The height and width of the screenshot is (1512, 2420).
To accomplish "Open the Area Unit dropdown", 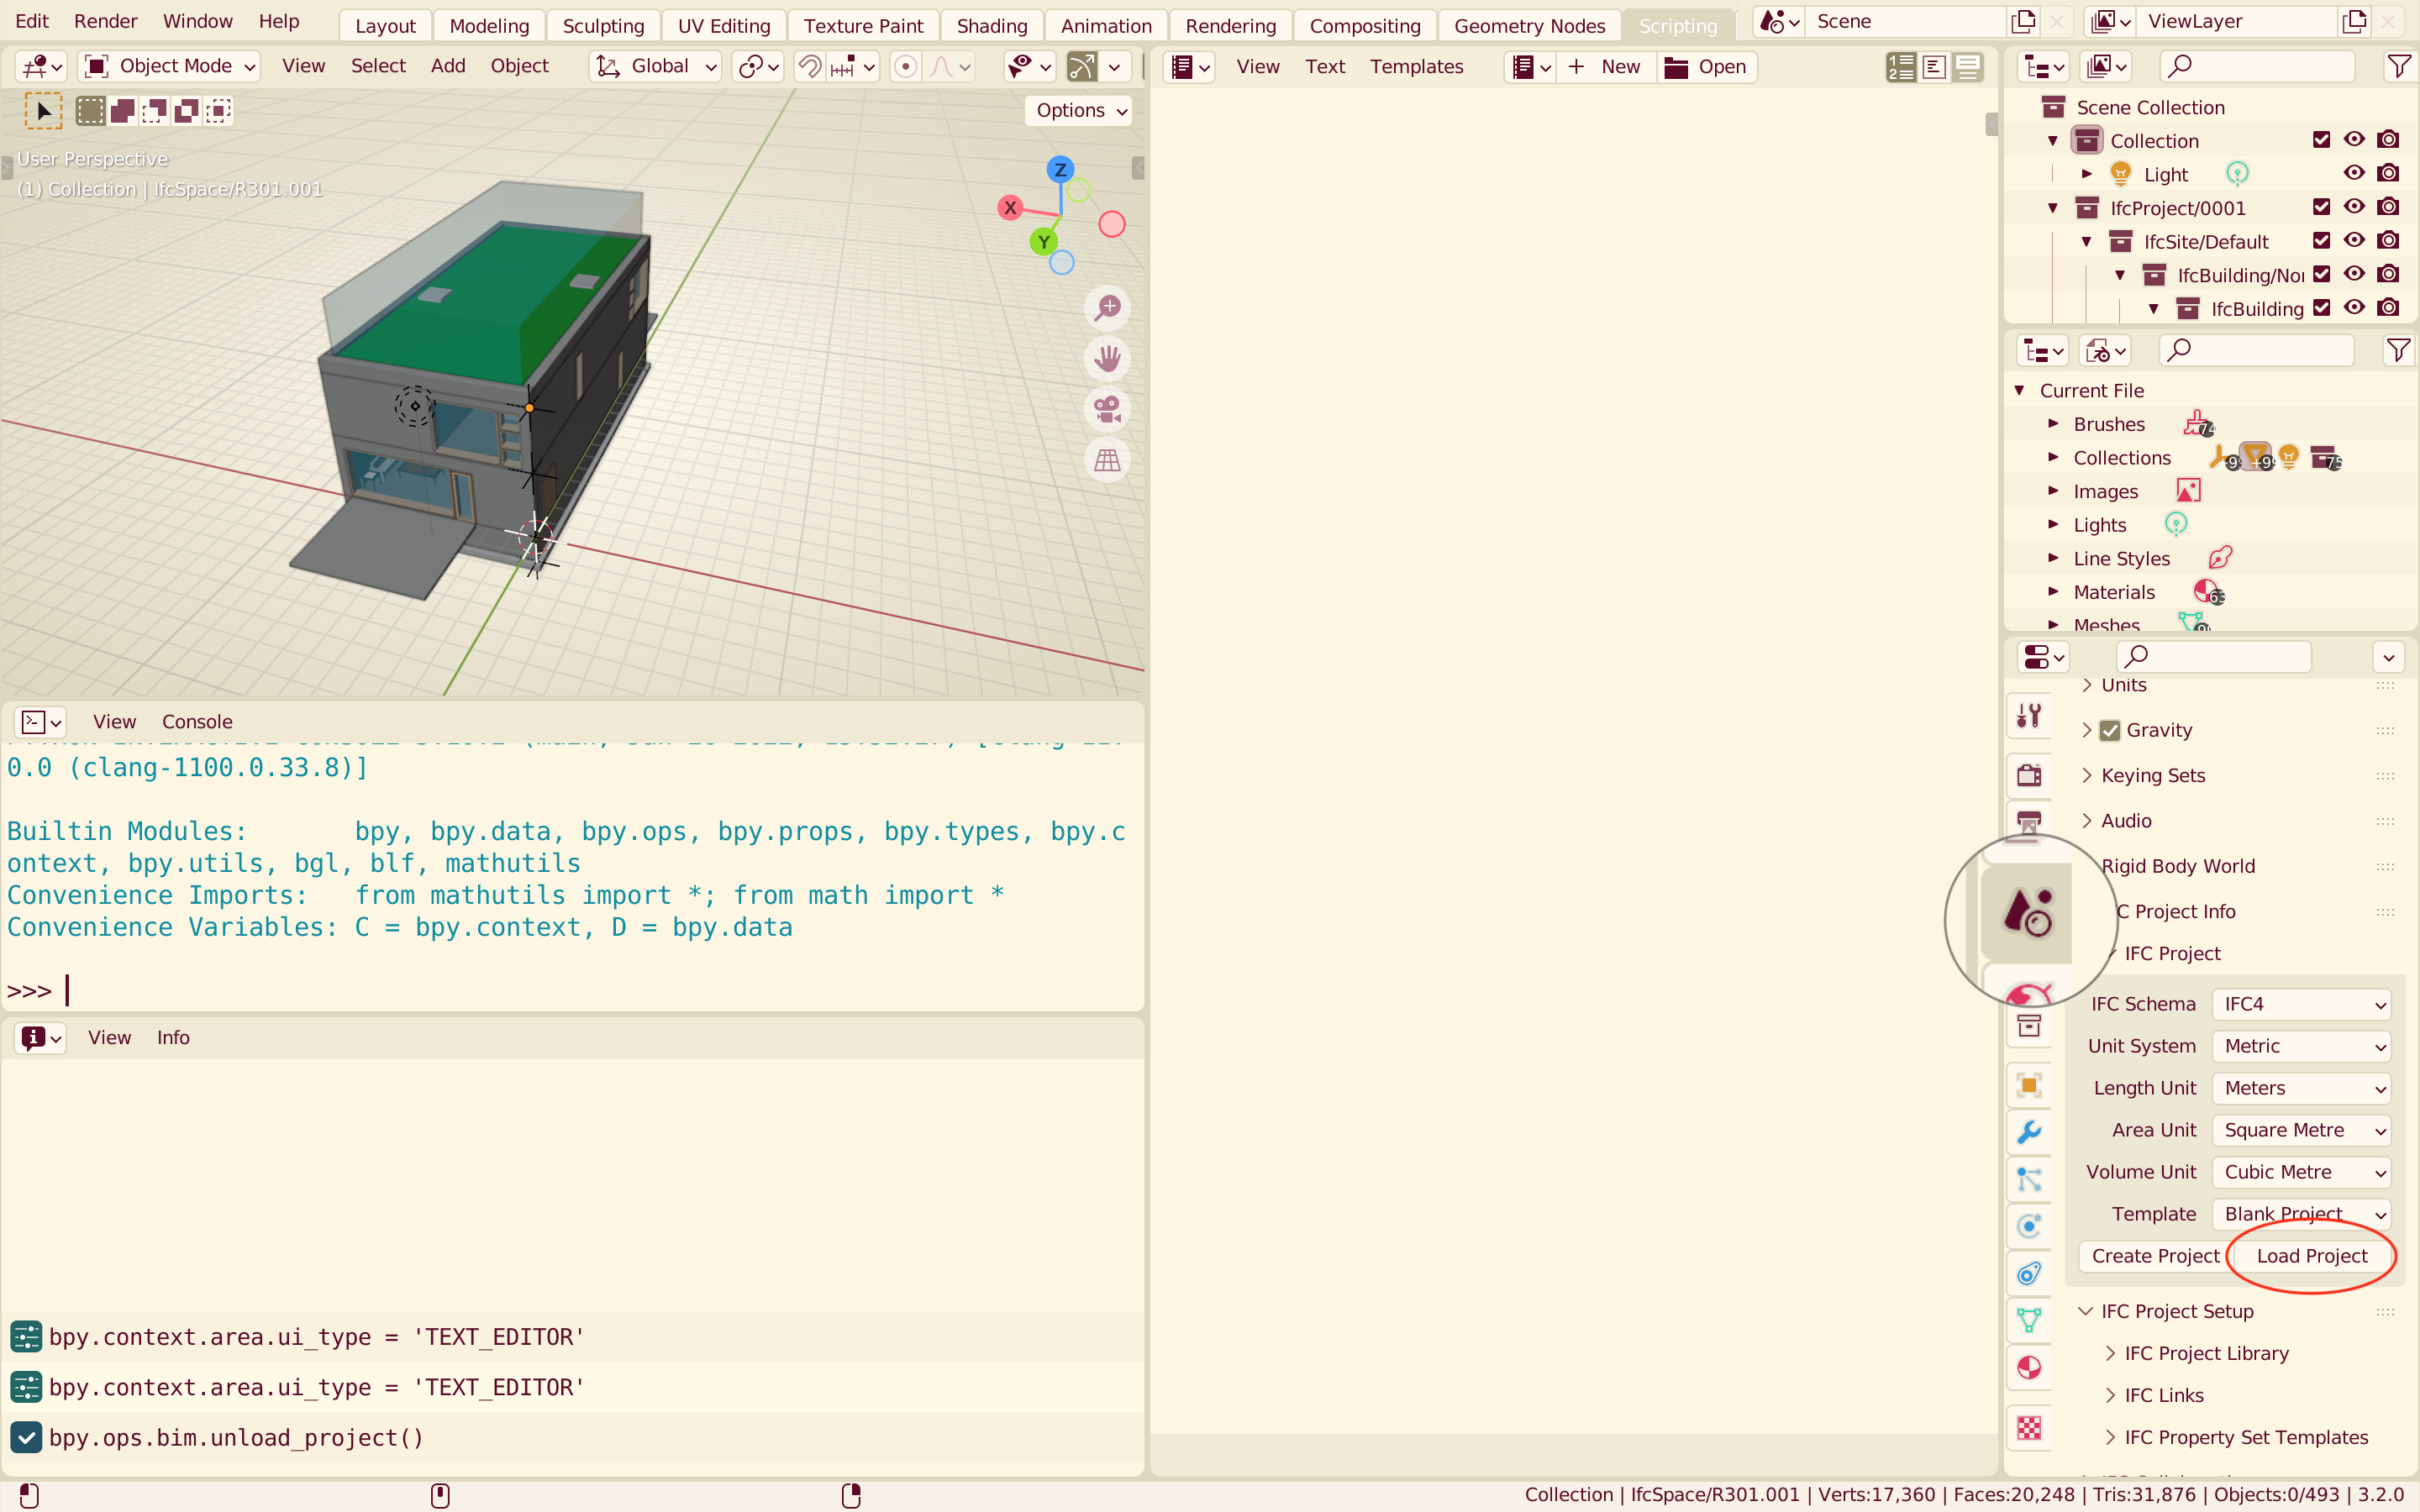I will pyautogui.click(x=2301, y=1130).
